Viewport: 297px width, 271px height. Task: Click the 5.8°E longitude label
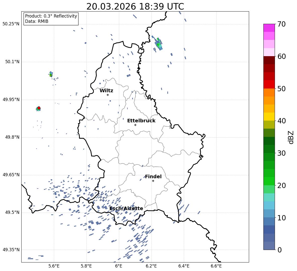[86, 266]
